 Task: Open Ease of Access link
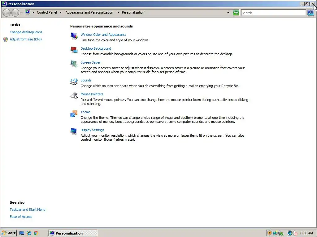(21, 217)
